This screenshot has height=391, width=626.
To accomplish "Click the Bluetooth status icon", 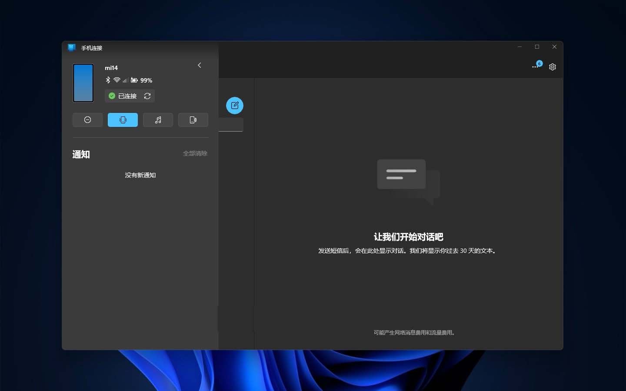I will click(108, 80).
